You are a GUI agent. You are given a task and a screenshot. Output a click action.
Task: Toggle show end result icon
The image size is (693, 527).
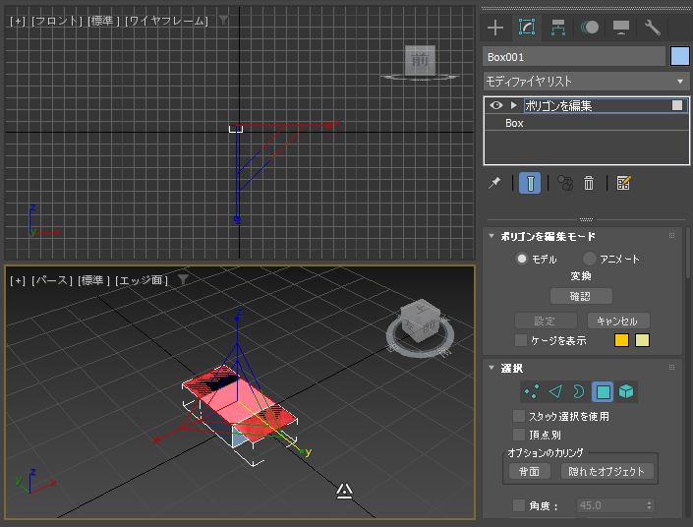[530, 183]
